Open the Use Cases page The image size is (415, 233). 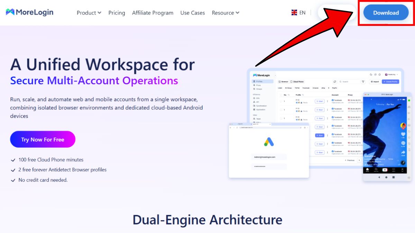[193, 13]
